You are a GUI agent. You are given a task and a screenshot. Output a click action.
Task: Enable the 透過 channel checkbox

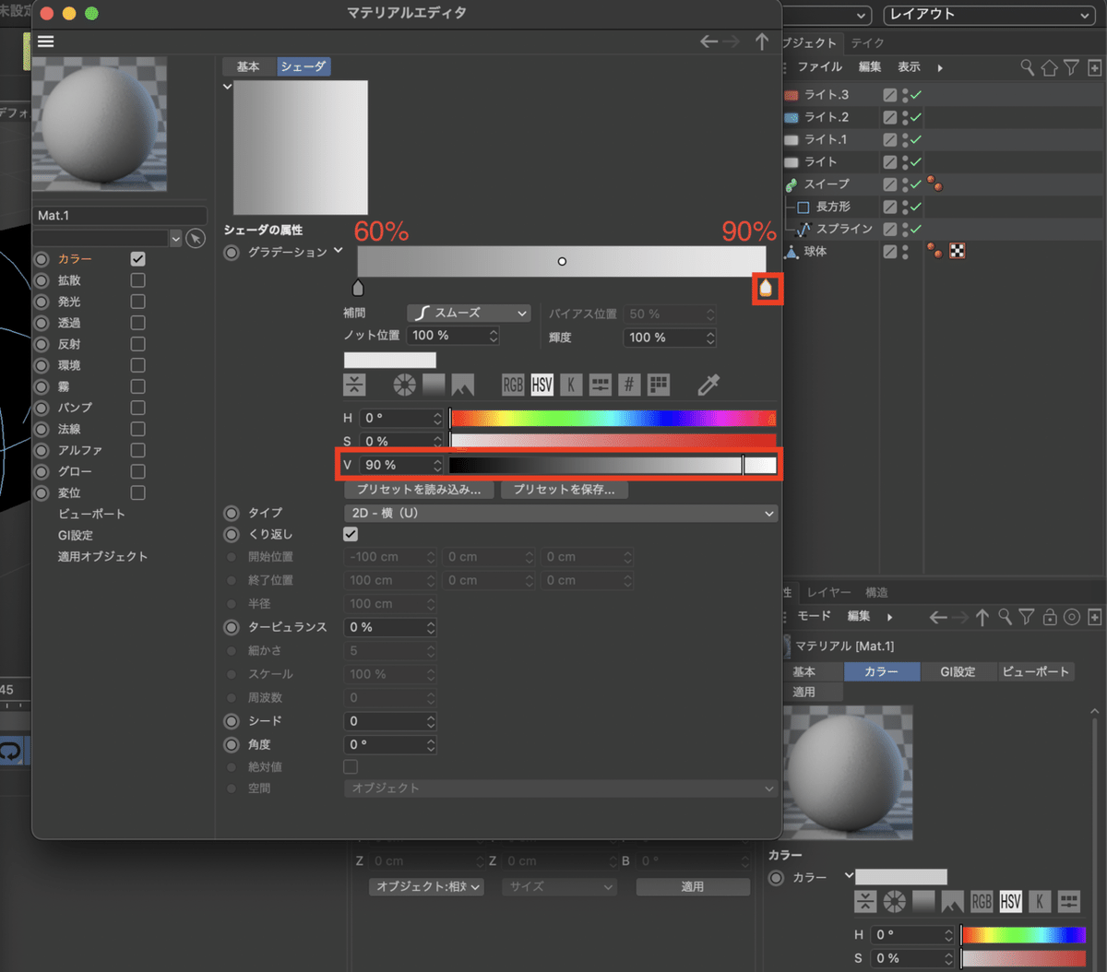coord(137,323)
